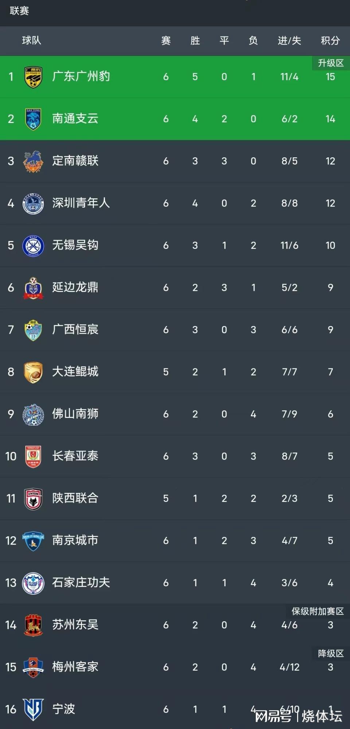The height and width of the screenshot is (729, 350).
Task: Open the 长春亚泰 club badge
Action: click(x=33, y=456)
